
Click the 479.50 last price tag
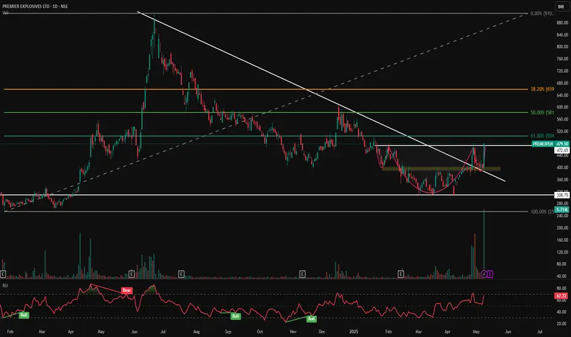click(562, 144)
